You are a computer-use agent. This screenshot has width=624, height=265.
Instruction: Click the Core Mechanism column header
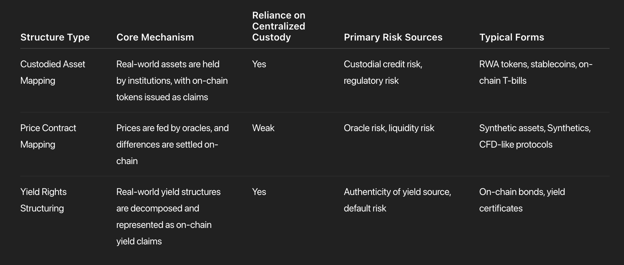(155, 37)
